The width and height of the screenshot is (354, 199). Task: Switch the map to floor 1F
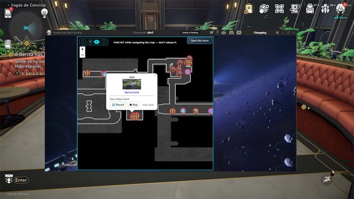click(90, 42)
